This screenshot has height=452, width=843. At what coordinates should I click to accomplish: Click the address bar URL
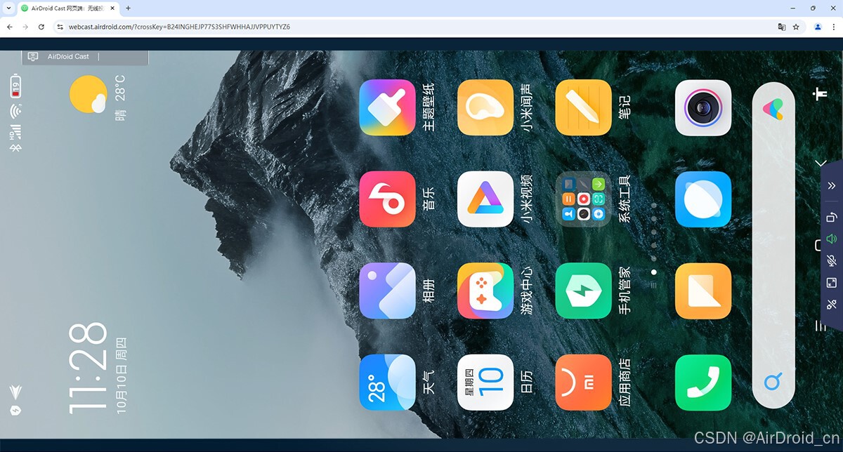coord(179,27)
